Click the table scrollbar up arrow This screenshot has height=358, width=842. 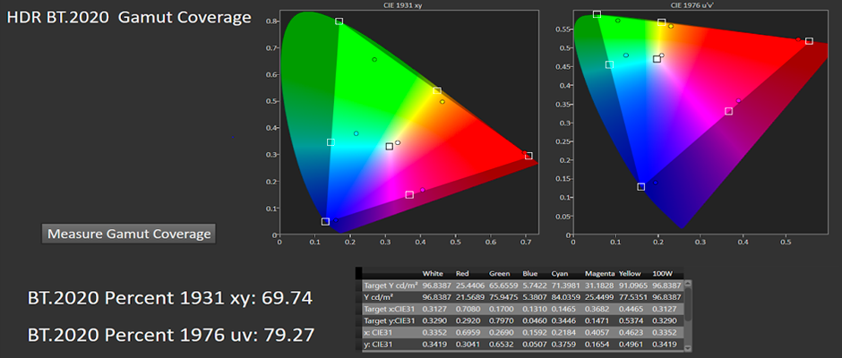tap(687, 284)
